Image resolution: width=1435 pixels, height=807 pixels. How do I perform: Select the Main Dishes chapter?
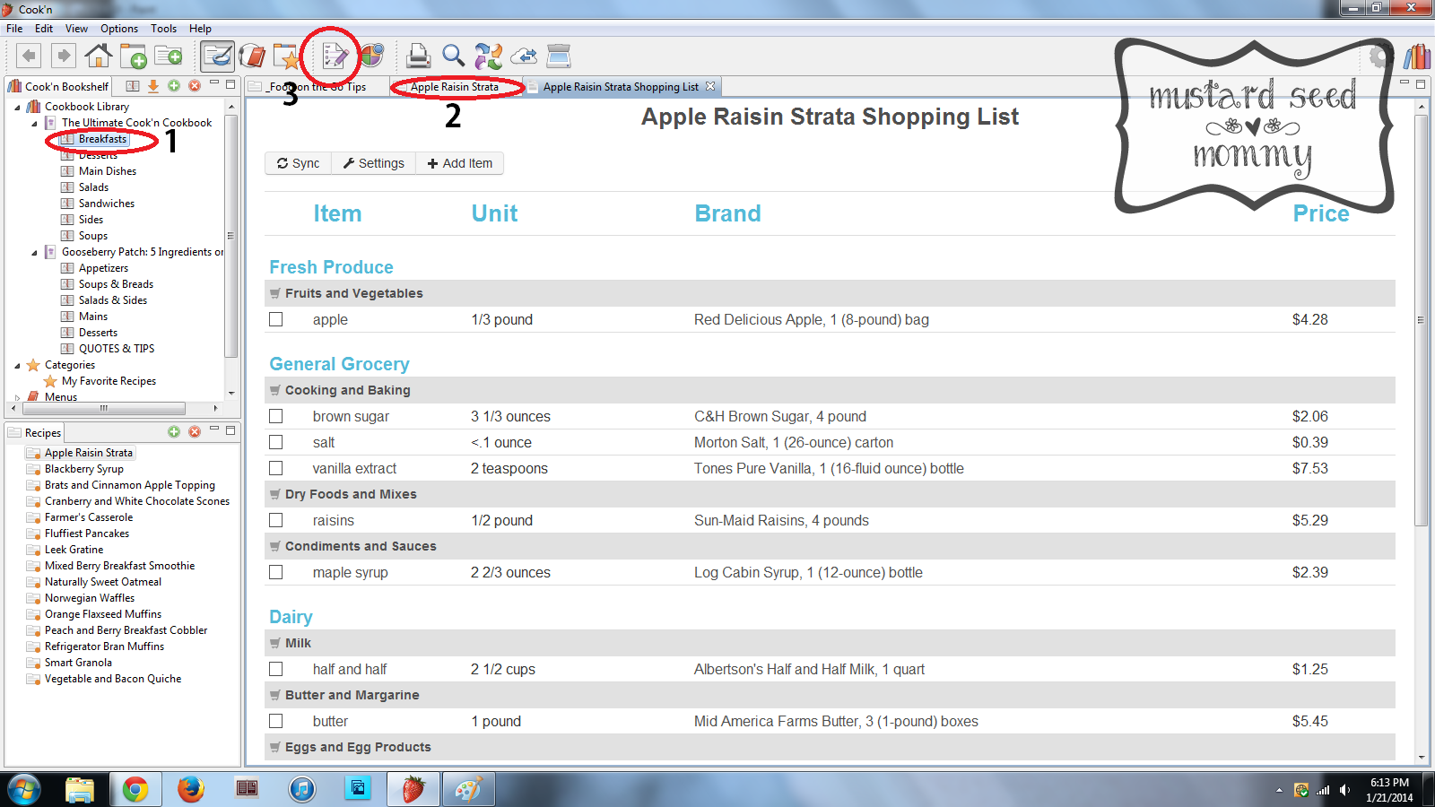[108, 171]
